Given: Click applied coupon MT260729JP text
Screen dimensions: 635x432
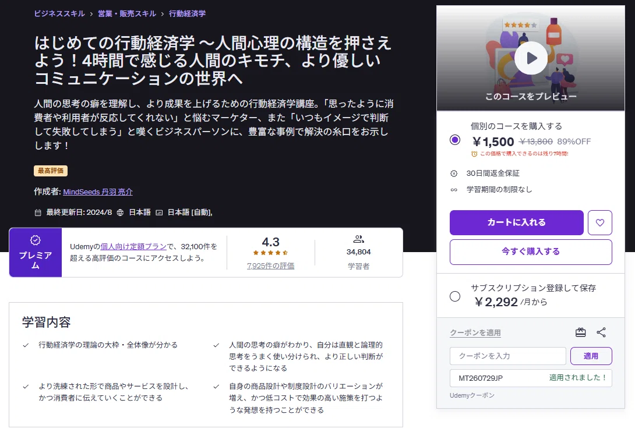Looking at the screenshot, I should click(480, 378).
